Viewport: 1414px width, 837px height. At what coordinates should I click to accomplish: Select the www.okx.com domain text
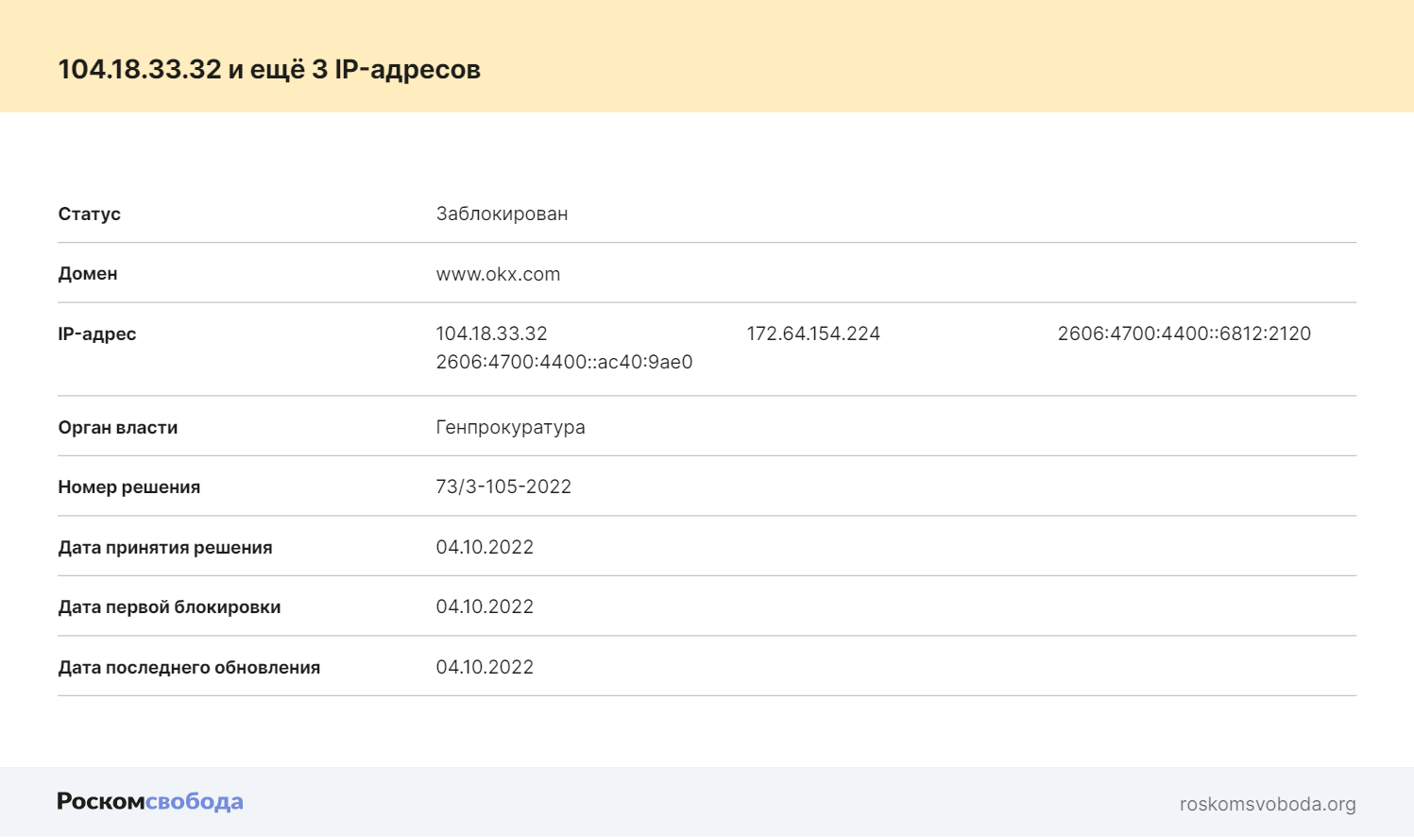pos(498,274)
